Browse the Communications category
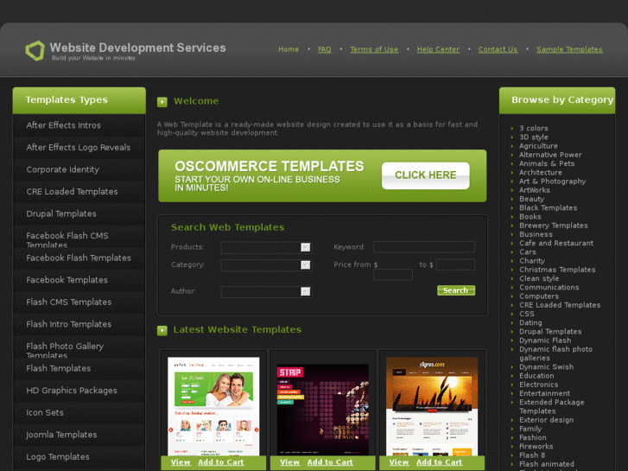Viewport: 628px width, 471px height. coord(549,288)
